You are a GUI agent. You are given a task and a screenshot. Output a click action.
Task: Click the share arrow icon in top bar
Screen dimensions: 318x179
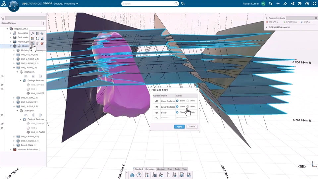285,4
